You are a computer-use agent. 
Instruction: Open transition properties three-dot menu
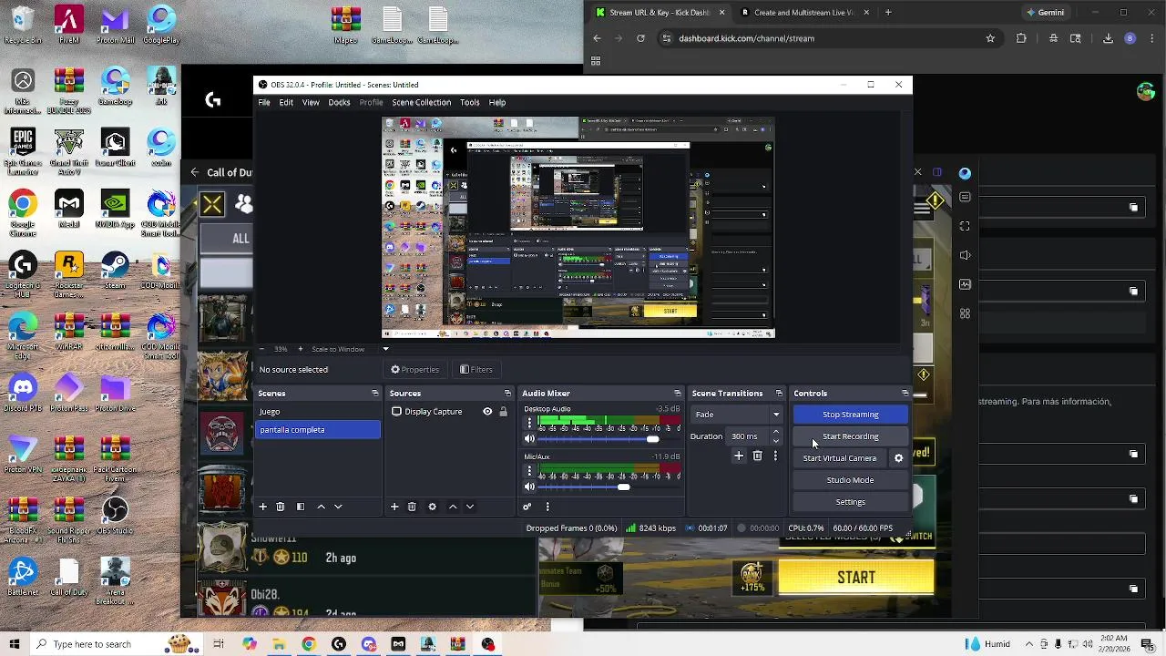tap(775, 456)
